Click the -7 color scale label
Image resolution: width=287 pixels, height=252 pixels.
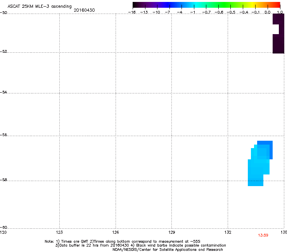click(168, 12)
